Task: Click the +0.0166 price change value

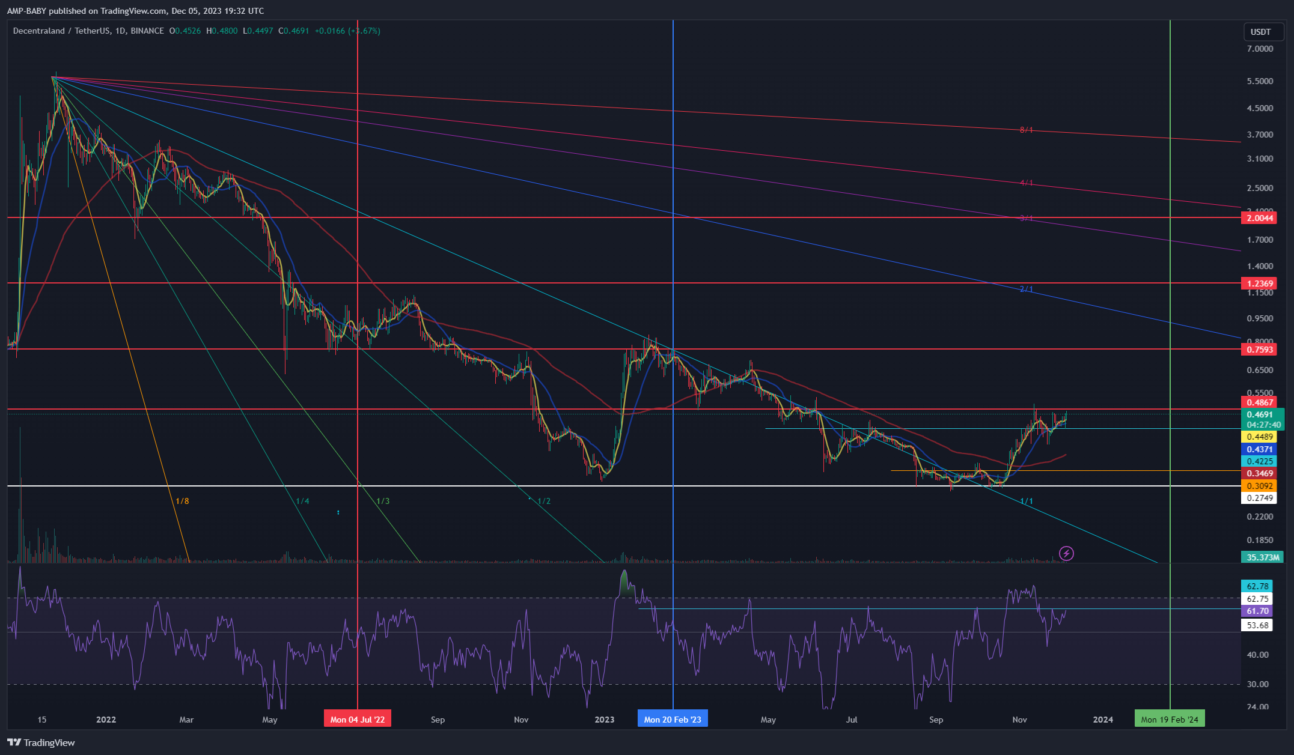Action: point(330,31)
